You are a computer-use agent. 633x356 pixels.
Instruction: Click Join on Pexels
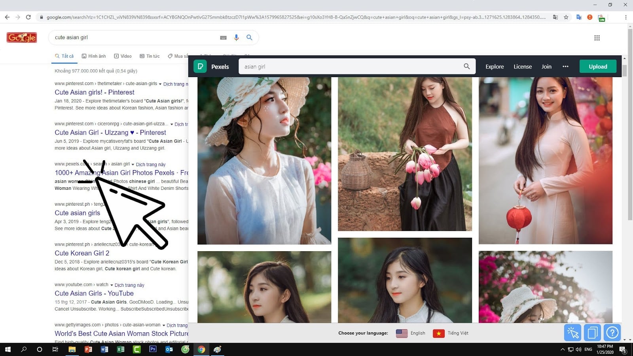point(546,66)
